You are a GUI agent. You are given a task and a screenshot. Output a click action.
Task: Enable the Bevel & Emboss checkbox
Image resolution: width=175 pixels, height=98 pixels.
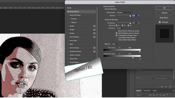click(x=68, y=15)
